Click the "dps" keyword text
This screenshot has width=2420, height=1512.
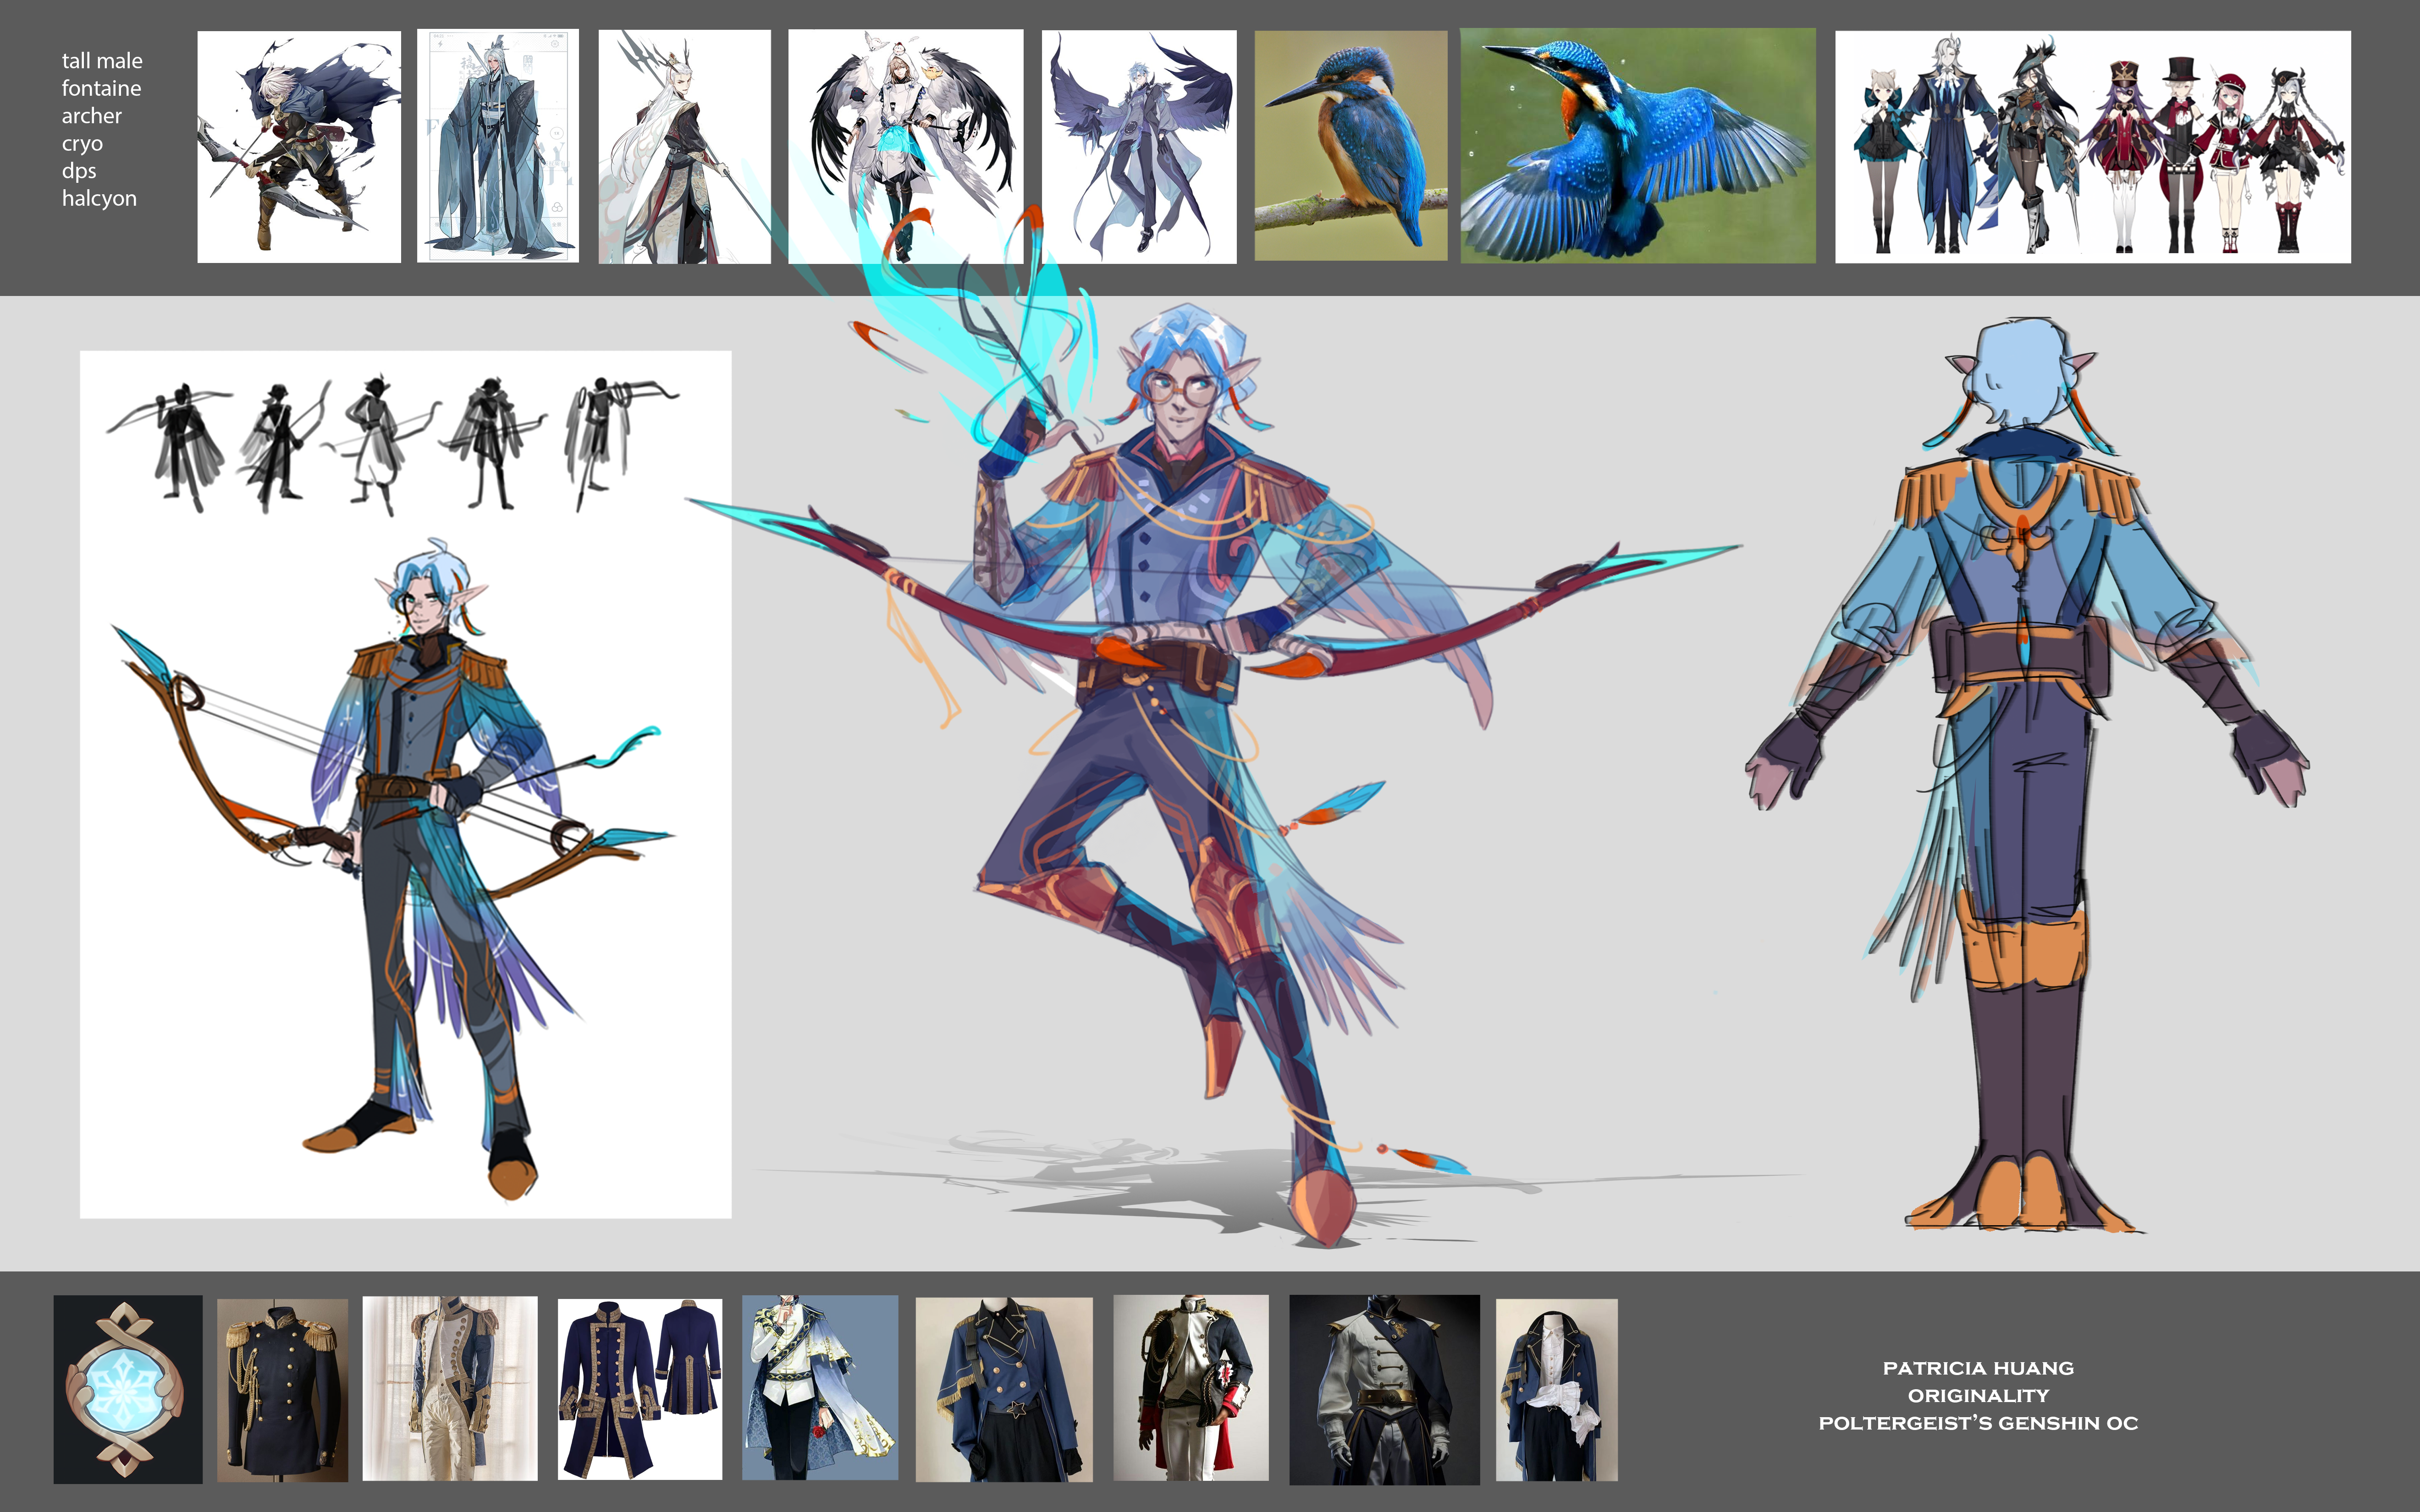pos(79,171)
